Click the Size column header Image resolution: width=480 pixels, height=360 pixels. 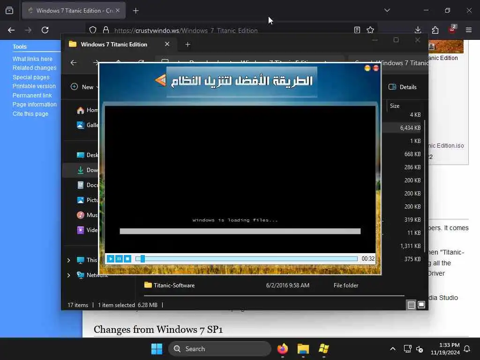click(395, 106)
